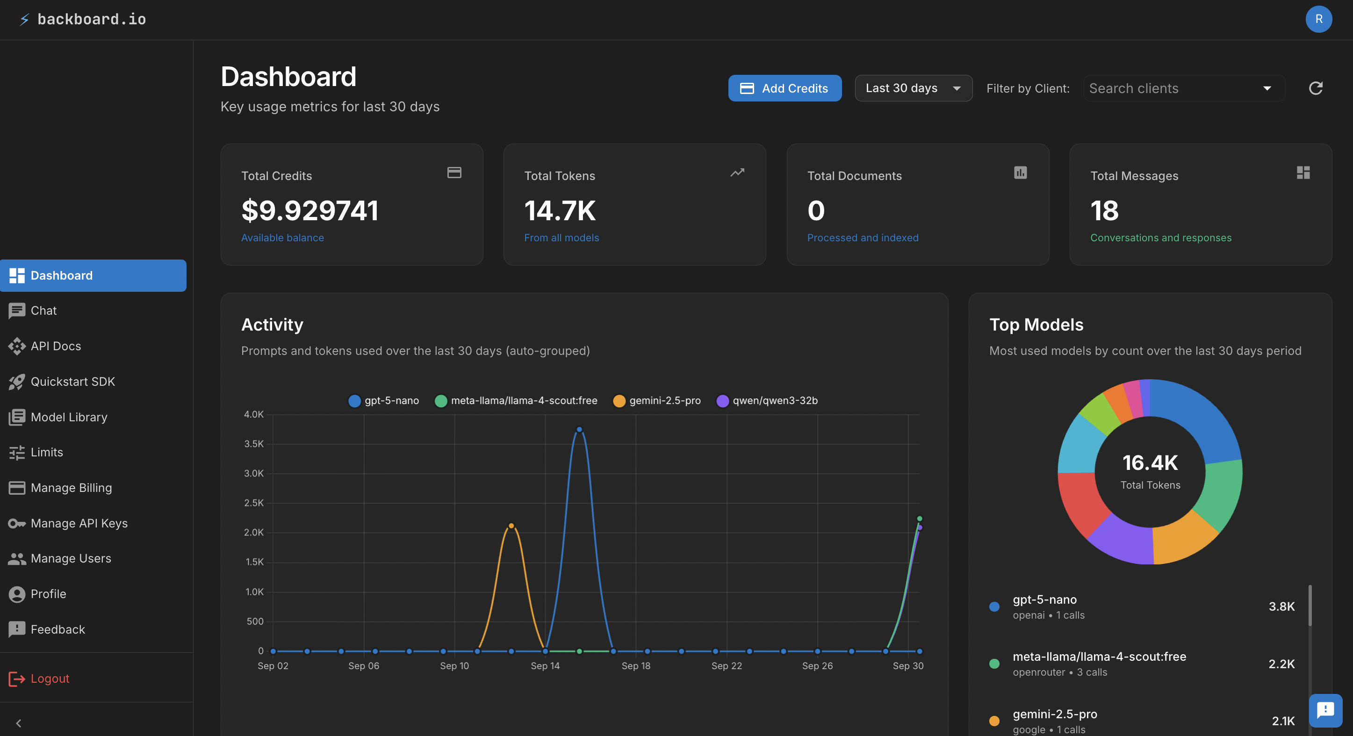Collapse the sidebar with chevron arrow

[18, 723]
